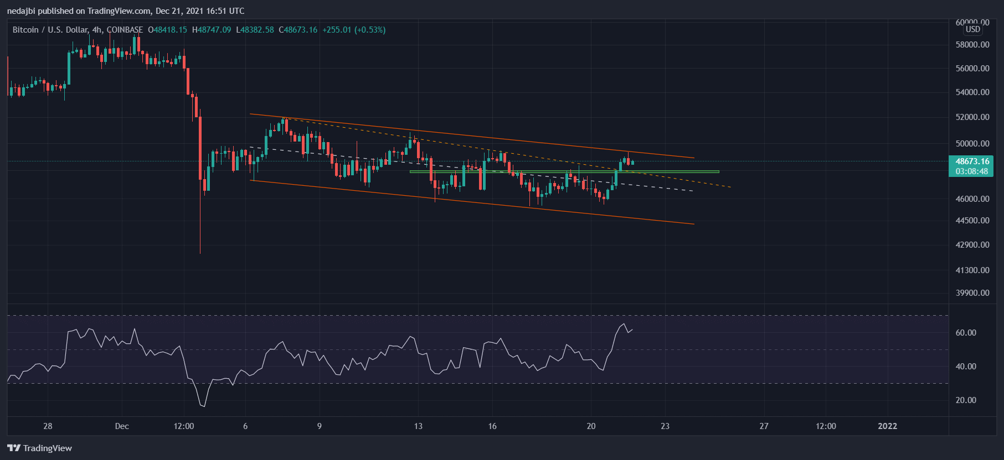Image resolution: width=1004 pixels, height=460 pixels.
Task: Select the white dashed channel midline
Action: [x=472, y=169]
